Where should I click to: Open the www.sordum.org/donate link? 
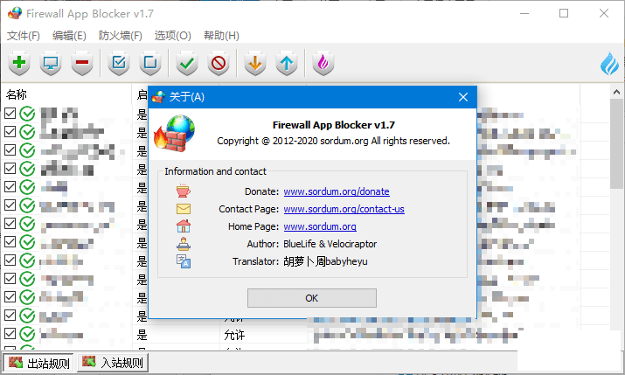[x=337, y=191]
